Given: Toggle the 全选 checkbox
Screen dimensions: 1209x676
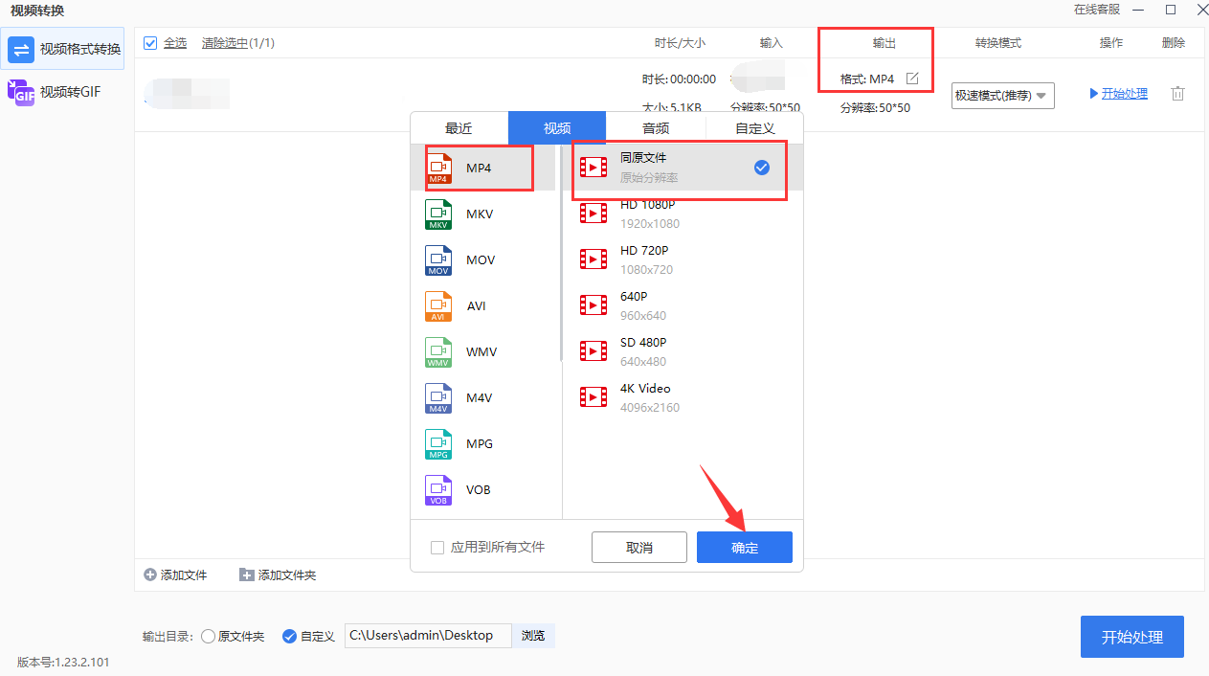Looking at the screenshot, I should (x=149, y=42).
